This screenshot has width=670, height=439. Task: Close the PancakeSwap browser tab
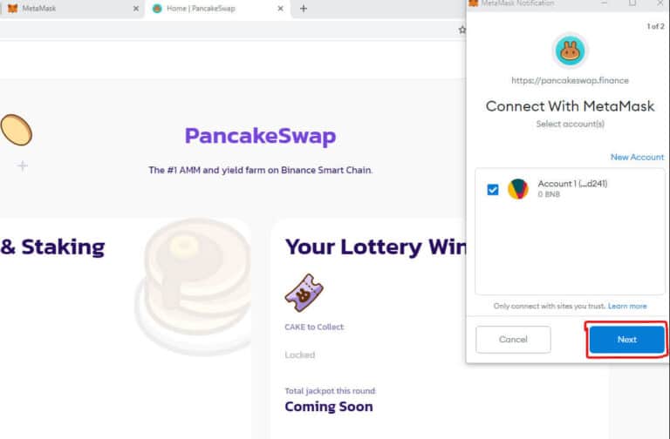(x=280, y=9)
